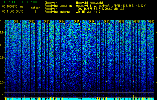The width and height of the screenshot is (157, 100).
Task: Select the Ogata-vill. Akita-Pref. JAPAN location text
Action: pos(111,6)
